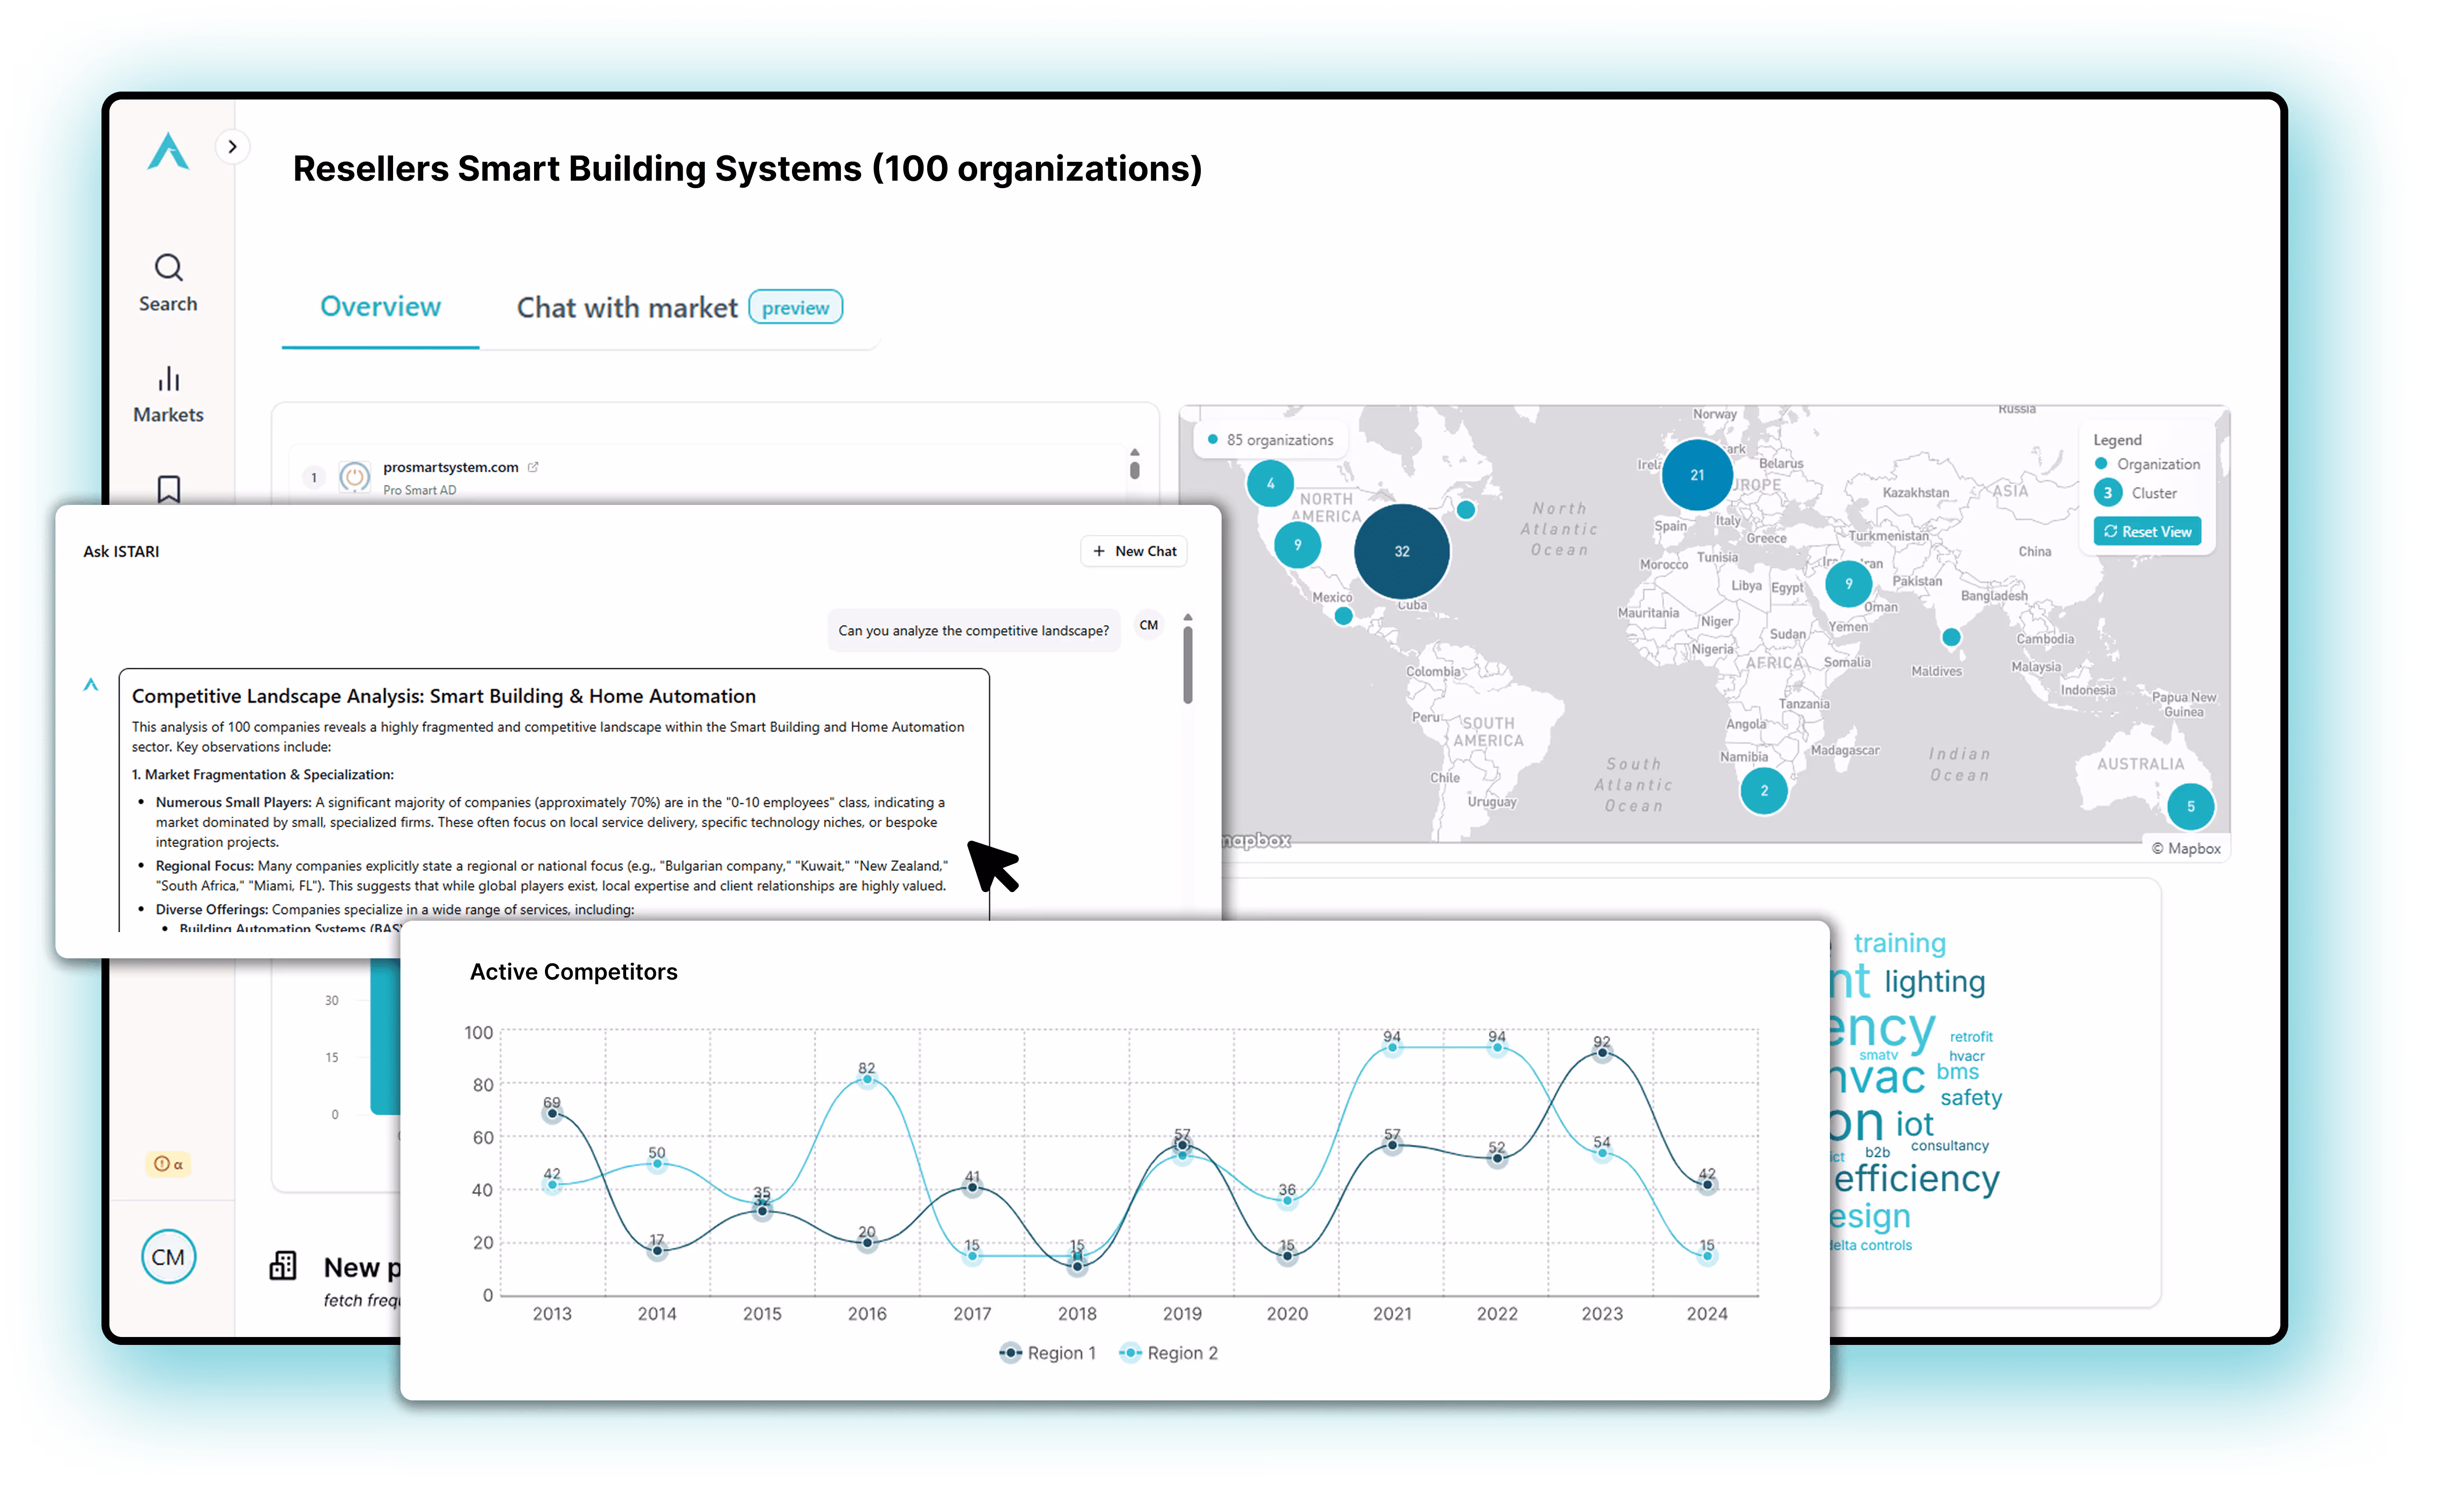Click the word safety in word cloud
2464x1486 pixels.
pos(1970,1098)
